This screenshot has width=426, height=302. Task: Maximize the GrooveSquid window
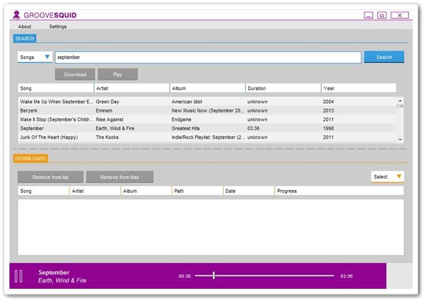click(x=382, y=15)
